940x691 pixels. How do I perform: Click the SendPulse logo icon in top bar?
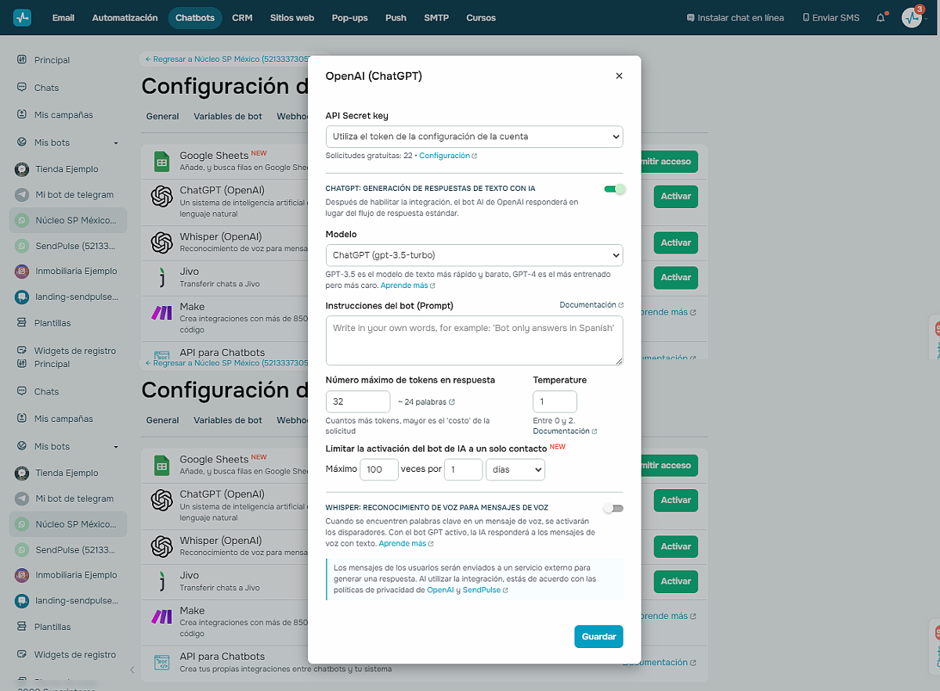(x=22, y=17)
